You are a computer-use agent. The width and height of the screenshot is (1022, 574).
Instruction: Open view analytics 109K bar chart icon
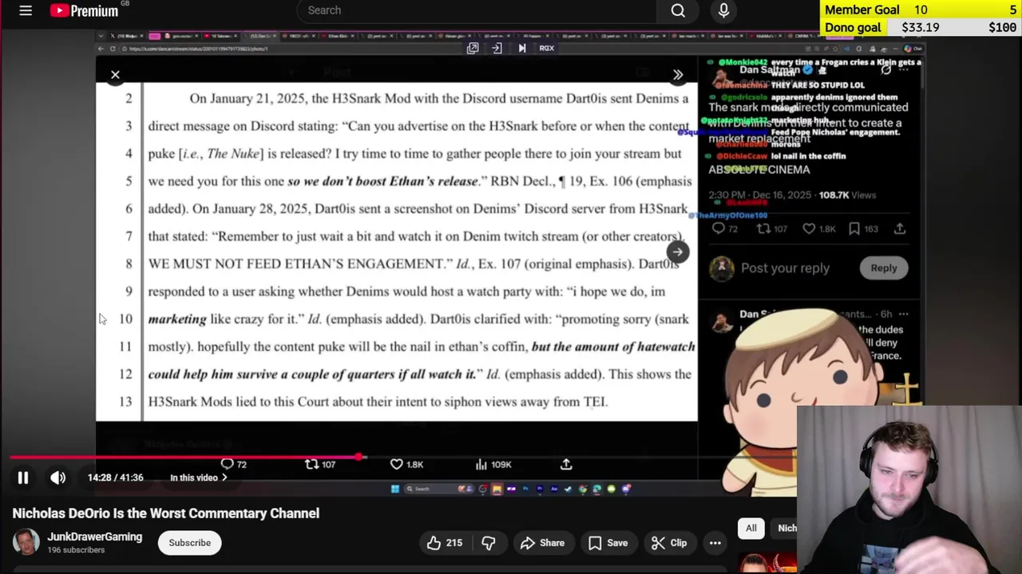pyautogui.click(x=493, y=464)
